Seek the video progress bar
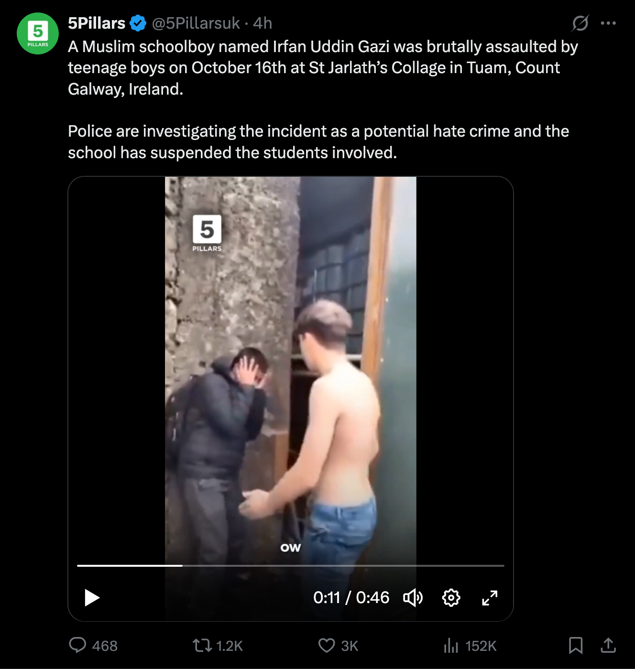This screenshot has width=635, height=669. [x=291, y=565]
